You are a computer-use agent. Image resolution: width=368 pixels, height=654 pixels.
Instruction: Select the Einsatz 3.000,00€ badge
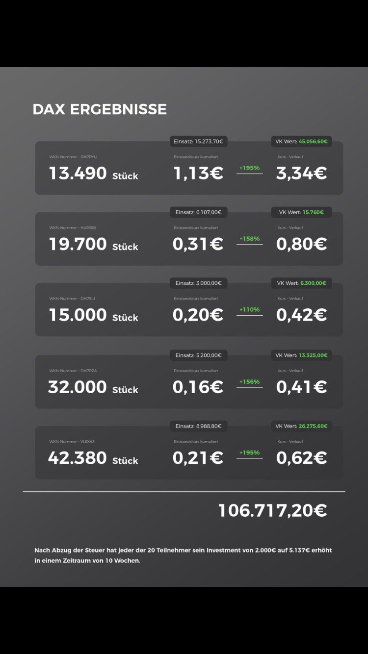[x=198, y=283]
